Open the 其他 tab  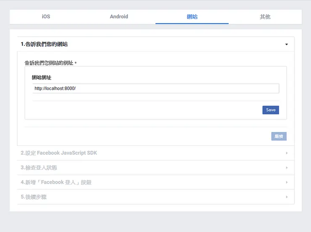point(265,17)
